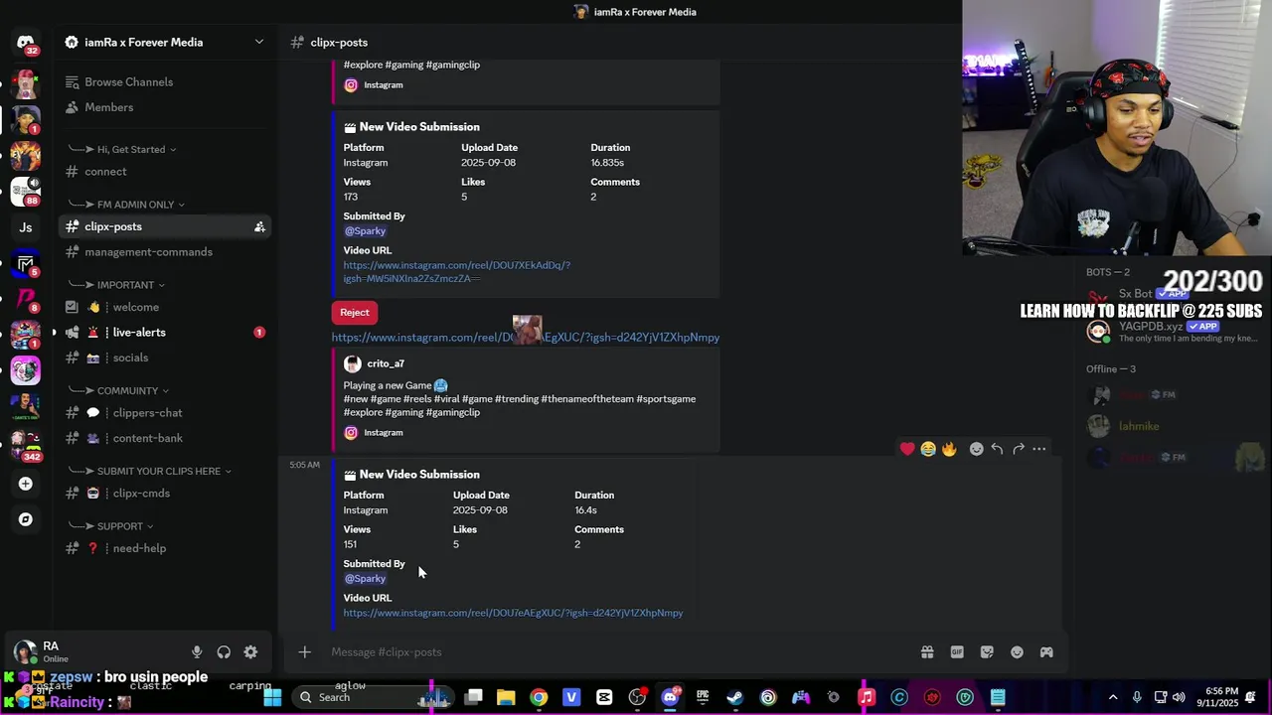Open the need-help channel
Image resolution: width=1272 pixels, height=715 pixels.
[164, 549]
